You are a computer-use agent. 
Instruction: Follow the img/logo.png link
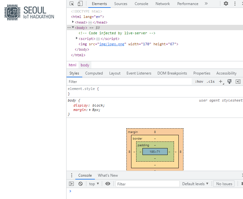[112, 44]
